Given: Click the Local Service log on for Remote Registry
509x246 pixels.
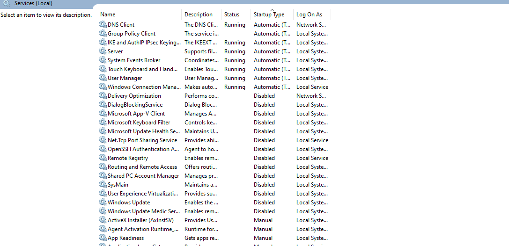Looking at the screenshot, I should pos(312,158).
